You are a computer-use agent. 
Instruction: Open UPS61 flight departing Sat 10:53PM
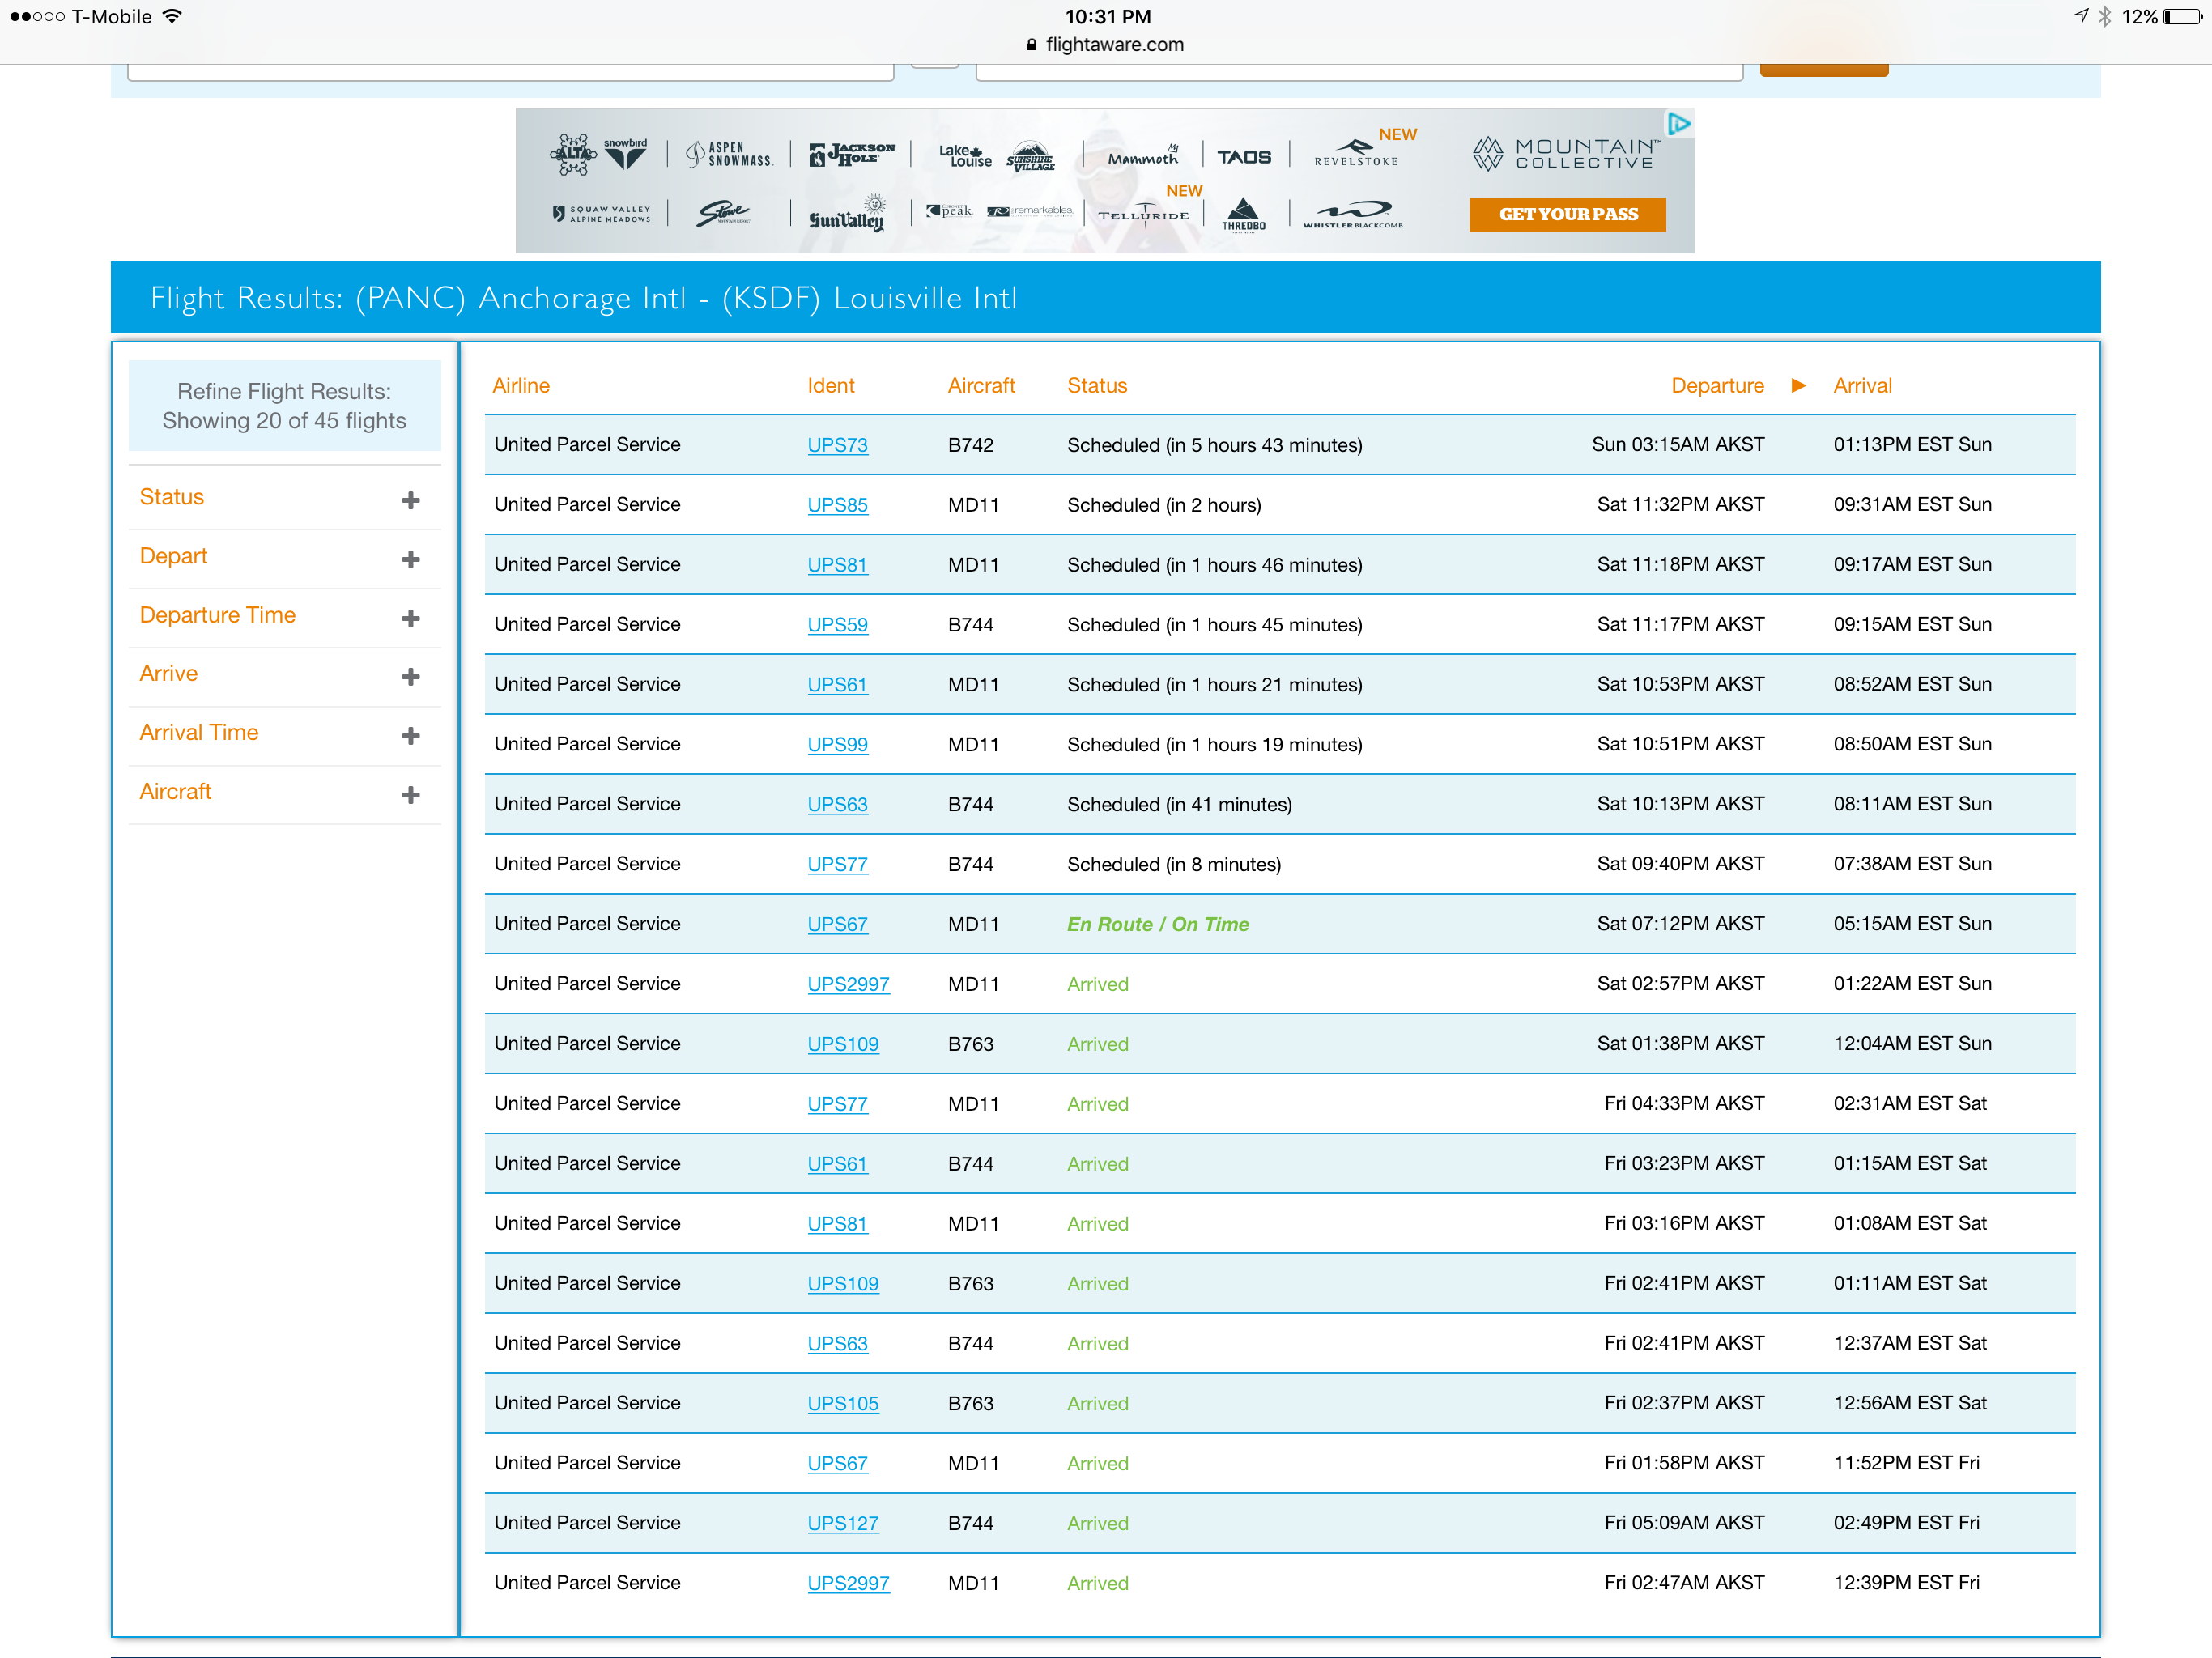pyautogui.click(x=837, y=685)
